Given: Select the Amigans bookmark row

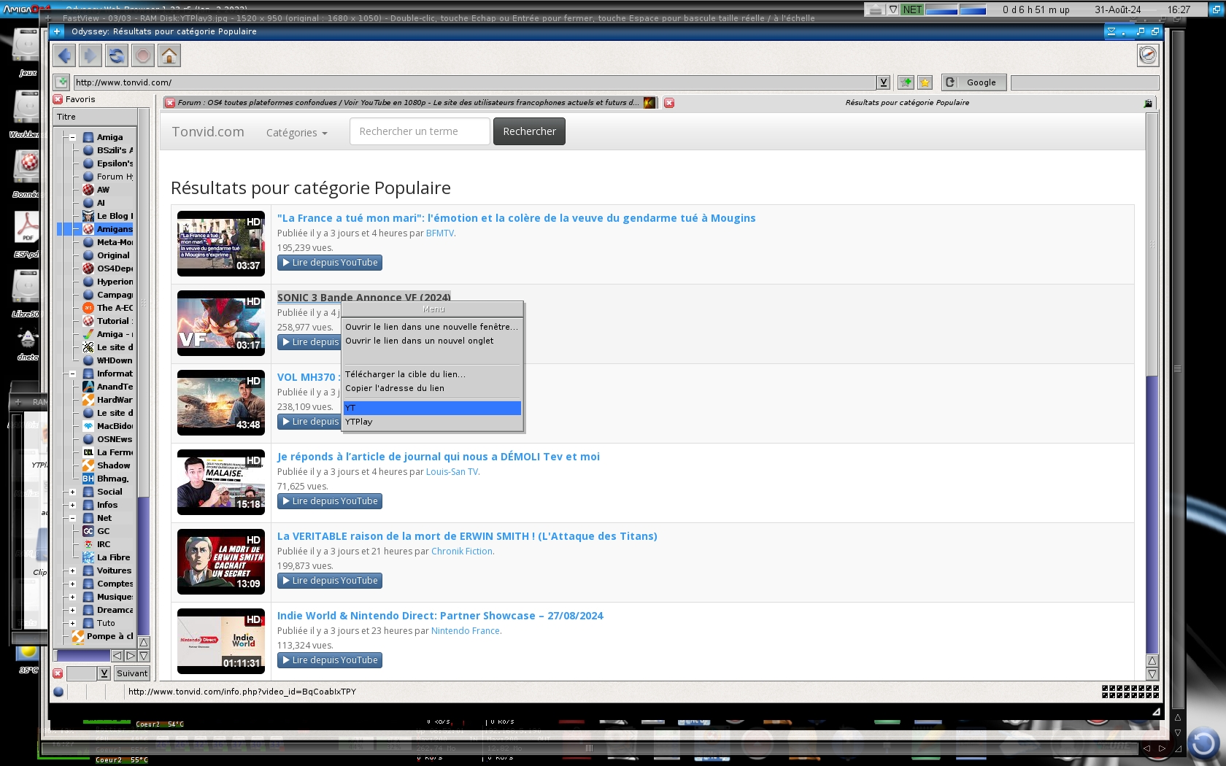Looking at the screenshot, I should tap(96, 229).
